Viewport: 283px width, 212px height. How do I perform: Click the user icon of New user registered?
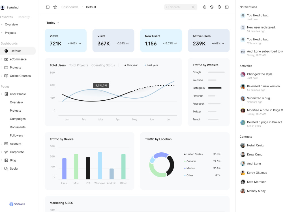(243, 28)
